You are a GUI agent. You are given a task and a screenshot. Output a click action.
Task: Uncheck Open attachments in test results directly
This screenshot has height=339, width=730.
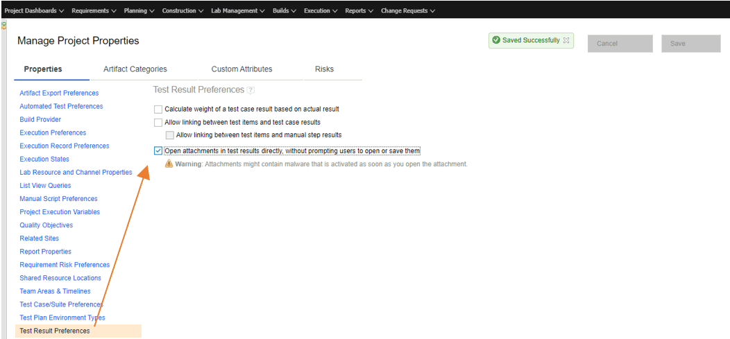[x=158, y=150]
